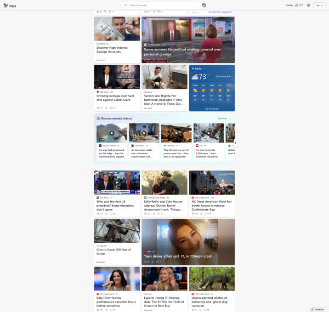
Task: Click the ghost dog photo thumbnail
Action: [212, 279]
